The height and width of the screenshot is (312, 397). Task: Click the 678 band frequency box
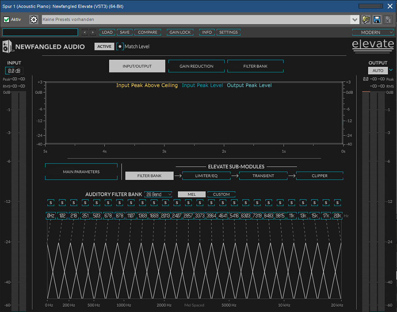(108, 215)
